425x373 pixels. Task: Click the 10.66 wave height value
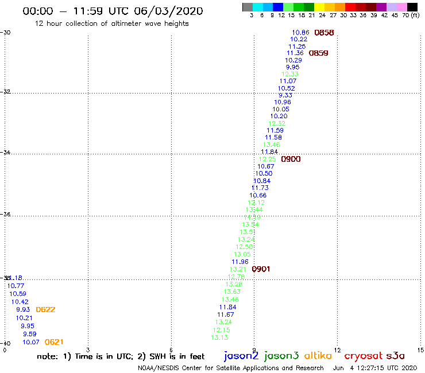[x=258, y=195]
